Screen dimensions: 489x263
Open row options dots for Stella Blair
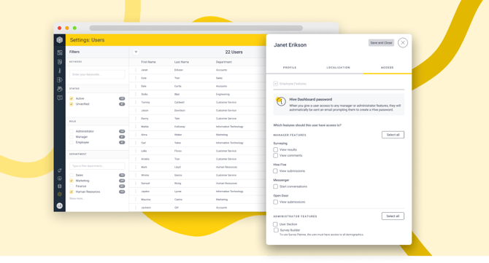point(136,94)
